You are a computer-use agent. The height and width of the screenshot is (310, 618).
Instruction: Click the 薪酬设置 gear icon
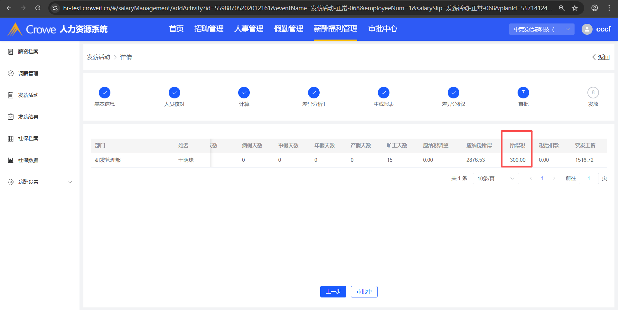pyautogui.click(x=11, y=182)
